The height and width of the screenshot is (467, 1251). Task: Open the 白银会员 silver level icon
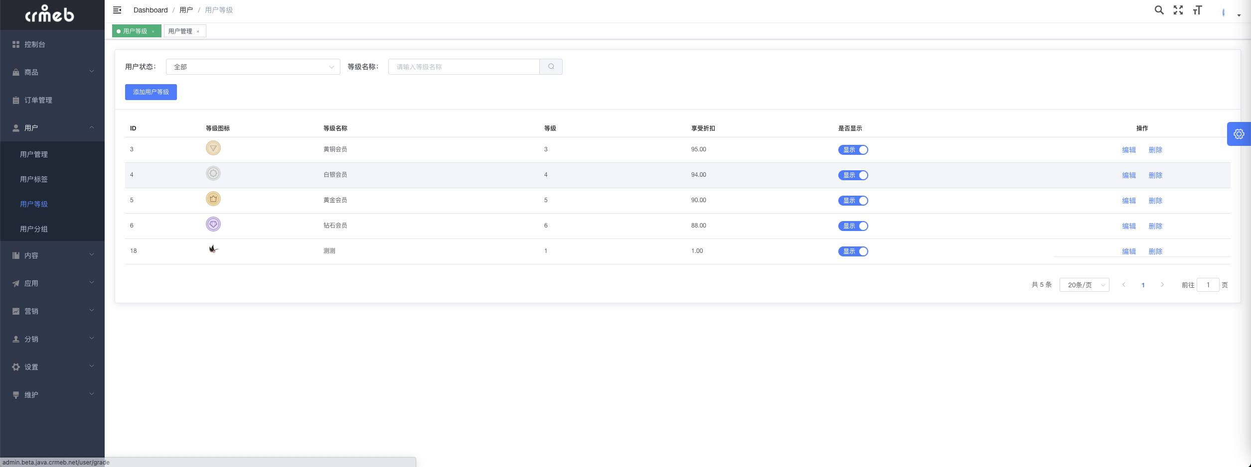pos(213,173)
